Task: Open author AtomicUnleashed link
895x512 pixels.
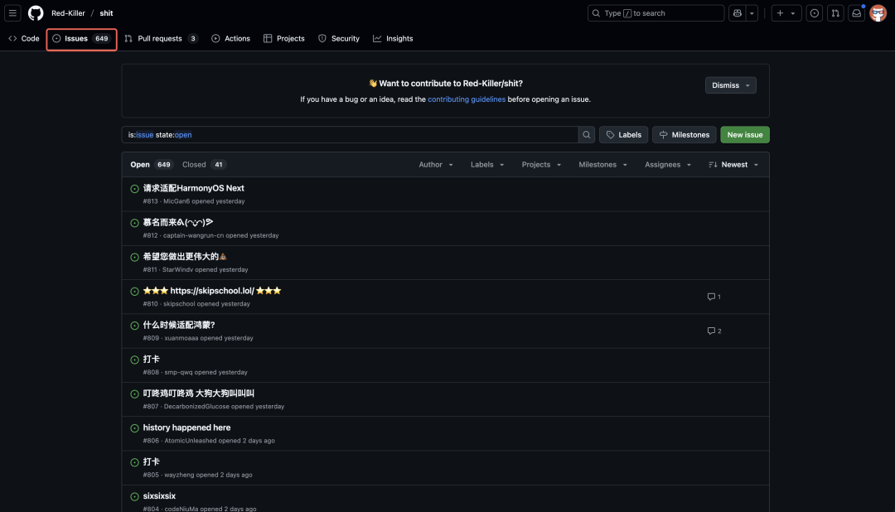Action: [x=190, y=442]
